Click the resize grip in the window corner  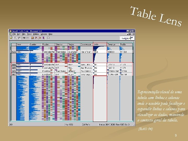pyautogui.click(x=134, y=125)
